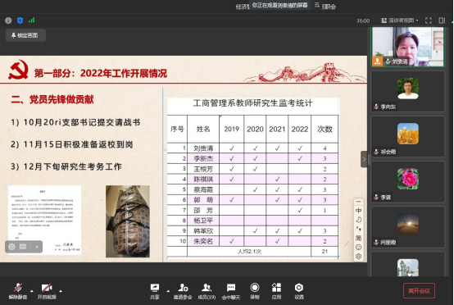Unmute microphone in meeting toolbar

pyautogui.click(x=18, y=291)
